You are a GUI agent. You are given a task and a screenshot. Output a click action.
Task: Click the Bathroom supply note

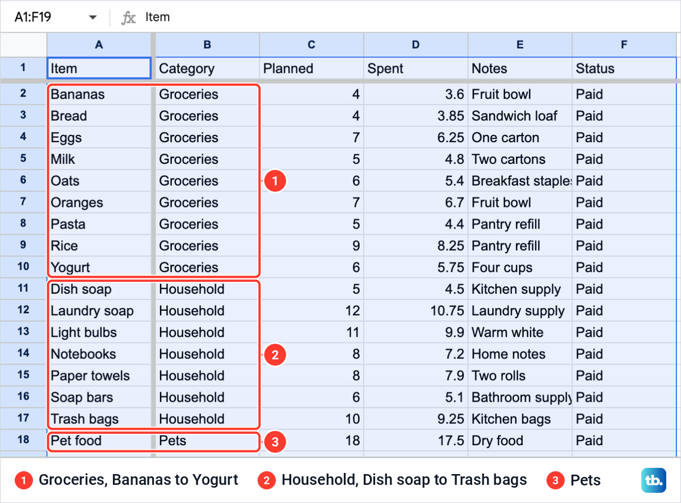520,397
